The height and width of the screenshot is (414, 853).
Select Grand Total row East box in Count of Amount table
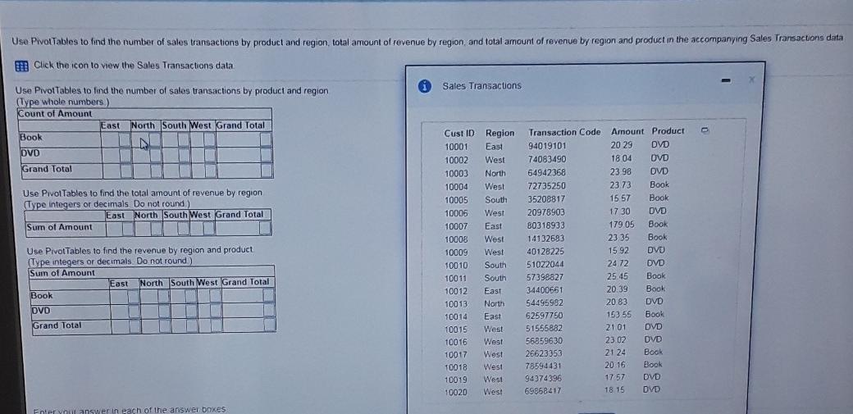[126, 171]
